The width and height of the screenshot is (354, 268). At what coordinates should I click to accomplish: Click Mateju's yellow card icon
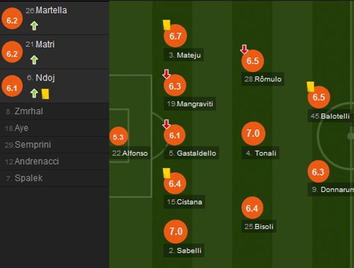coord(167,25)
